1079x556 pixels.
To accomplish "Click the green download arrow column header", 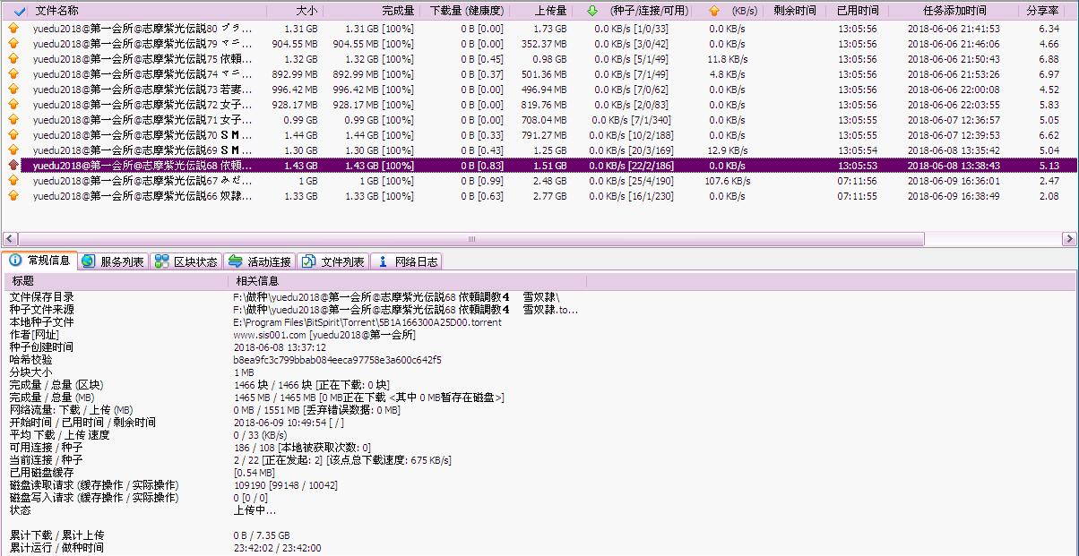I will click(591, 11).
